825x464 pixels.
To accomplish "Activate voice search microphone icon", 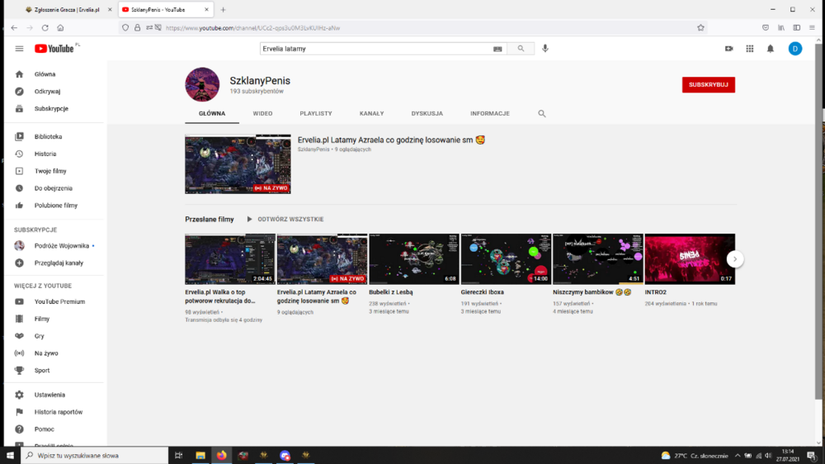I will coord(545,49).
